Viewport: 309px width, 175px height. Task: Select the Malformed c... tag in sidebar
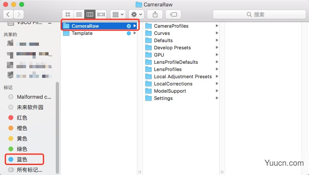(30, 97)
